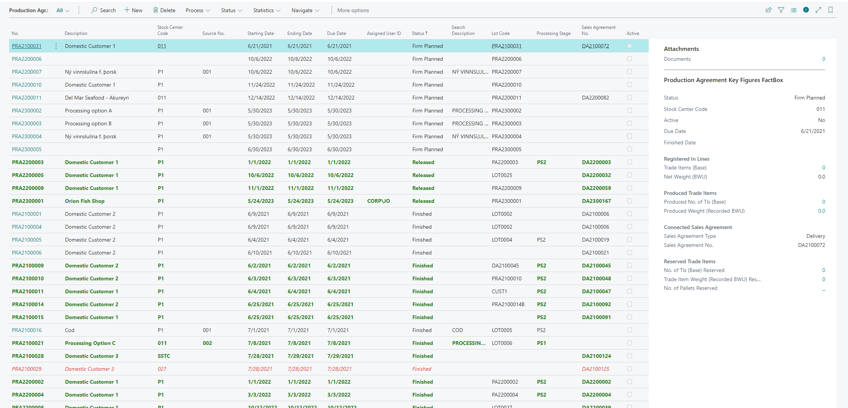Tick the Active checkbox for PRA2300001
The height and width of the screenshot is (408, 848).
point(629,201)
